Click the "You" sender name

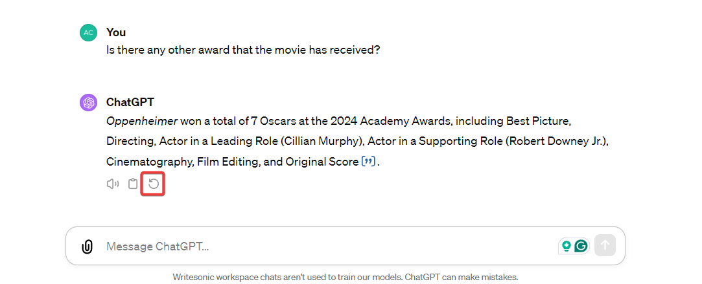116,32
